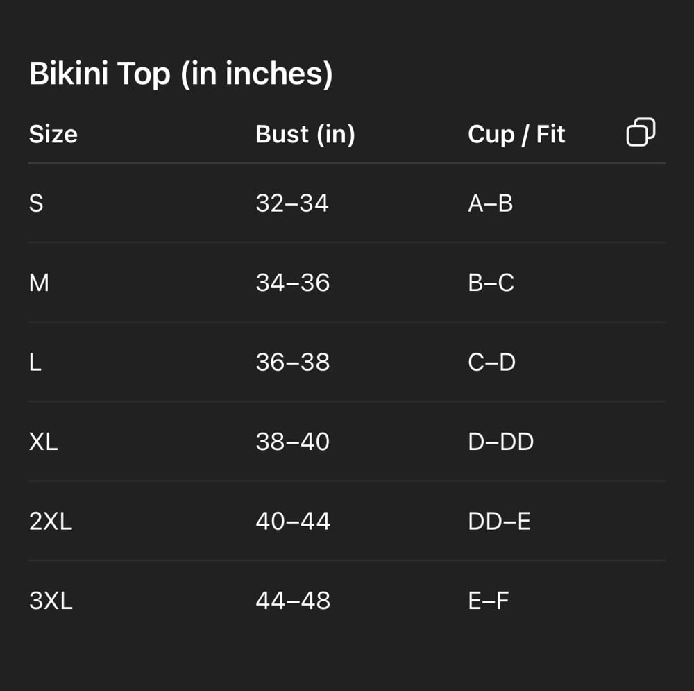Click the M size cell
The image size is (694, 691).
tap(39, 283)
